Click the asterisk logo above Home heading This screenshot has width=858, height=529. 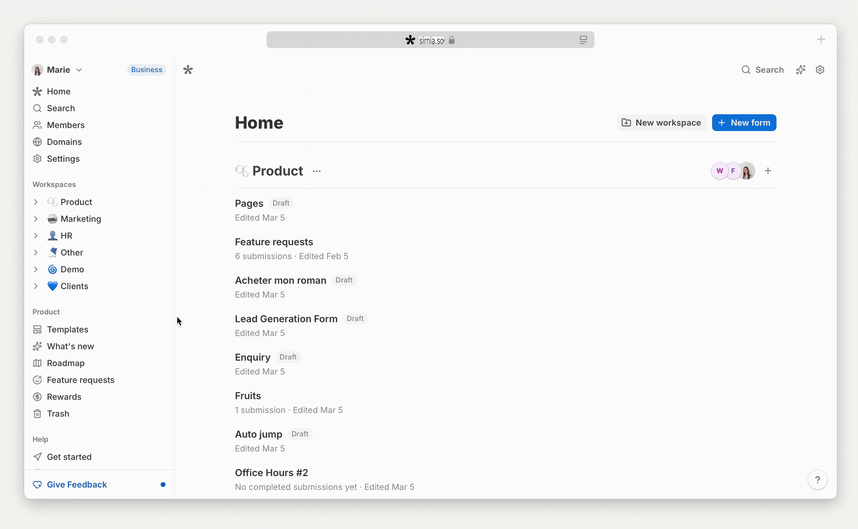coord(188,70)
